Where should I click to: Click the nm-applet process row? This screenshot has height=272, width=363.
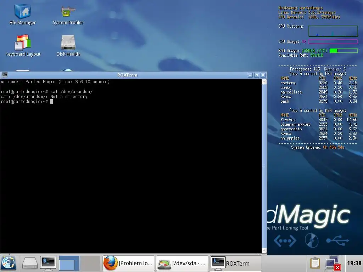pyautogui.click(x=319, y=138)
